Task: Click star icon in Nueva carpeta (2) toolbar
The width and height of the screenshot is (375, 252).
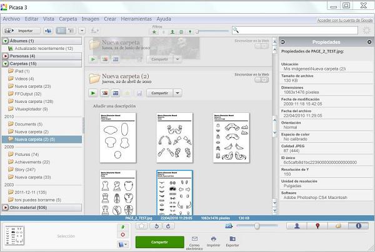Action: click(x=127, y=93)
